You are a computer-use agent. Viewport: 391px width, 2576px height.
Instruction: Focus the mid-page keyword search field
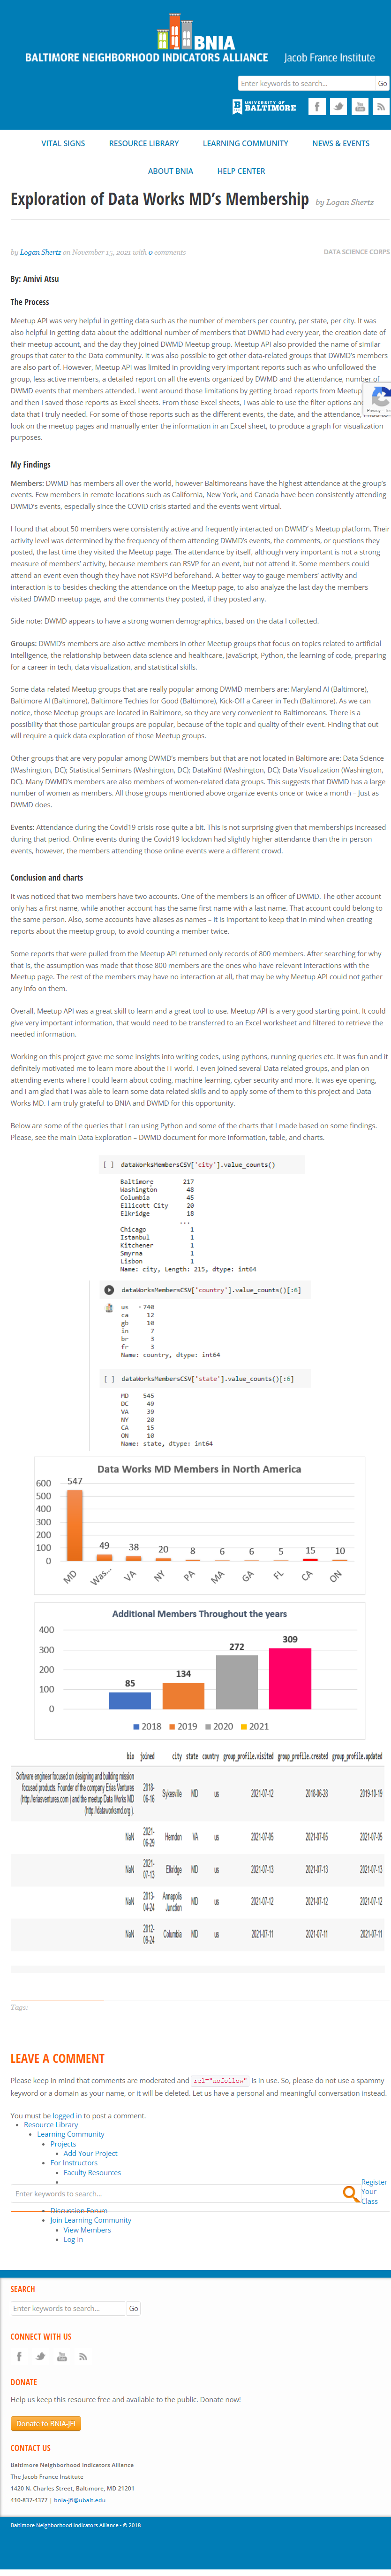point(175,2193)
